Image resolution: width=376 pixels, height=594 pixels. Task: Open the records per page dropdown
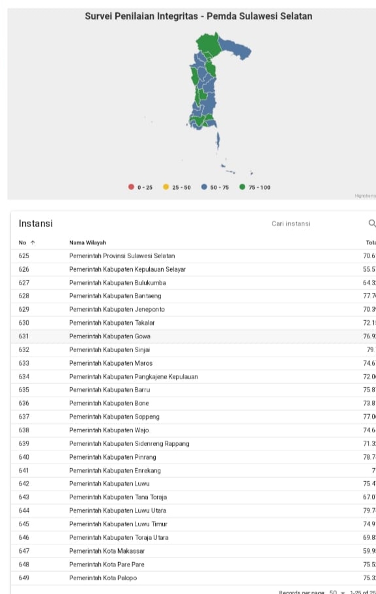click(337, 592)
